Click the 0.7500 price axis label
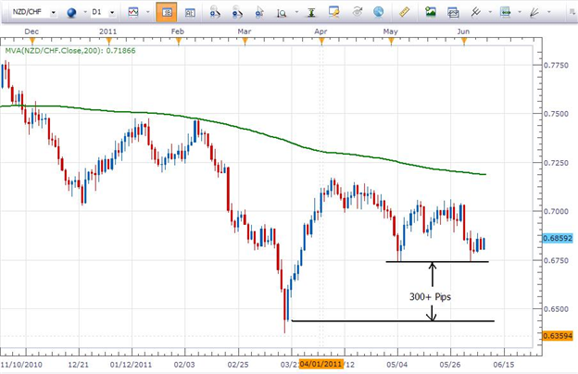The image size is (578, 374). click(x=556, y=114)
